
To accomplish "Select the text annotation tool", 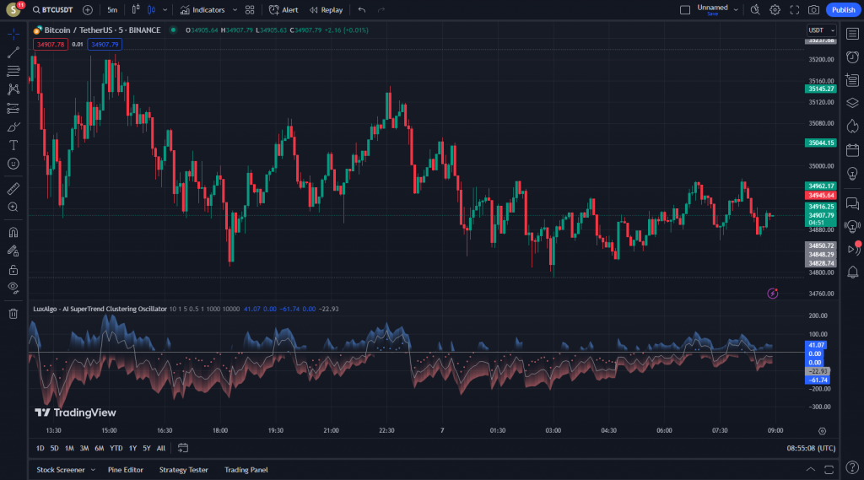I will [x=13, y=145].
